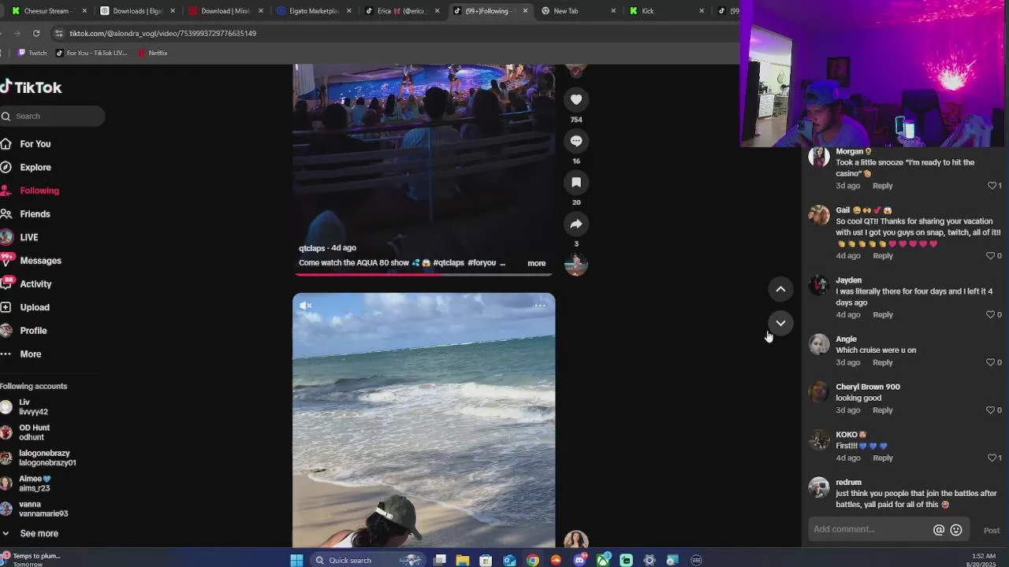Insert a mention with the @ icon

pos(939,530)
